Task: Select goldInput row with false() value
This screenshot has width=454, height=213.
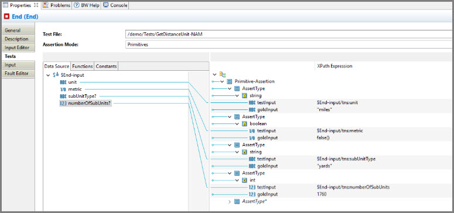Action: coord(267,138)
